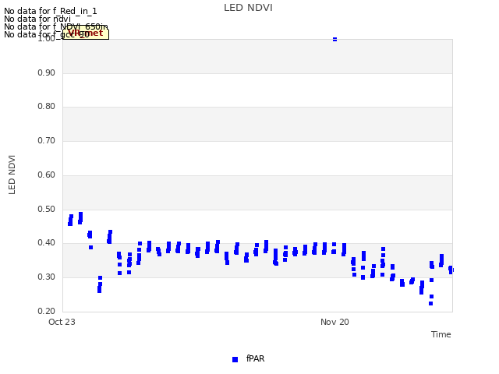Image resolution: width=499 pixels, height=374 pixels.
Task: Click the 0.80 y-axis tick label
Action: 47,106
